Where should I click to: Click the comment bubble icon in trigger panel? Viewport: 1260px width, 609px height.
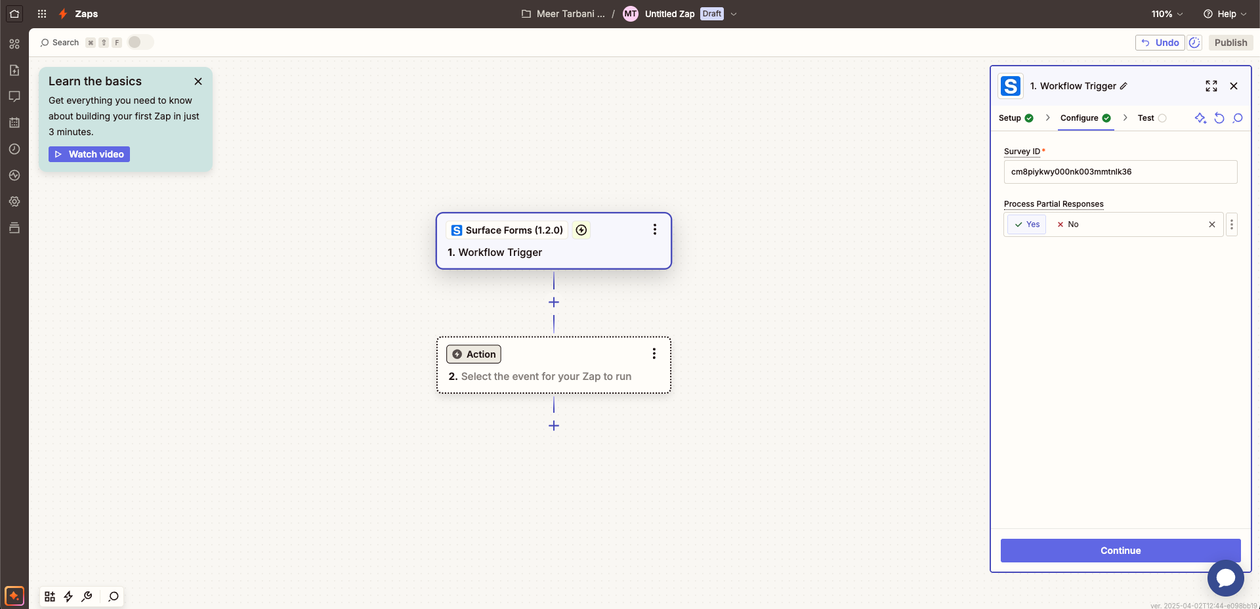point(1238,118)
